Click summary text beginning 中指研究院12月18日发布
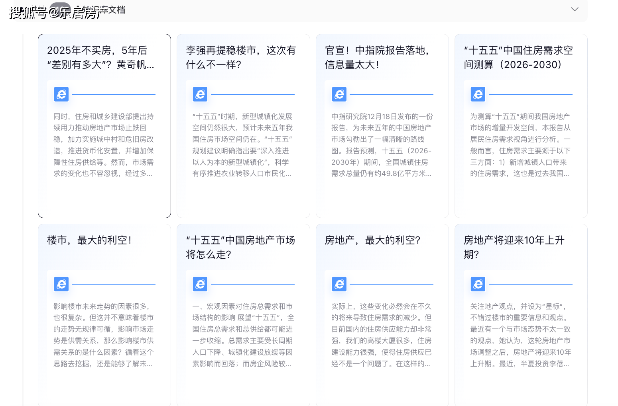This screenshot has height=406, width=618. click(382, 145)
